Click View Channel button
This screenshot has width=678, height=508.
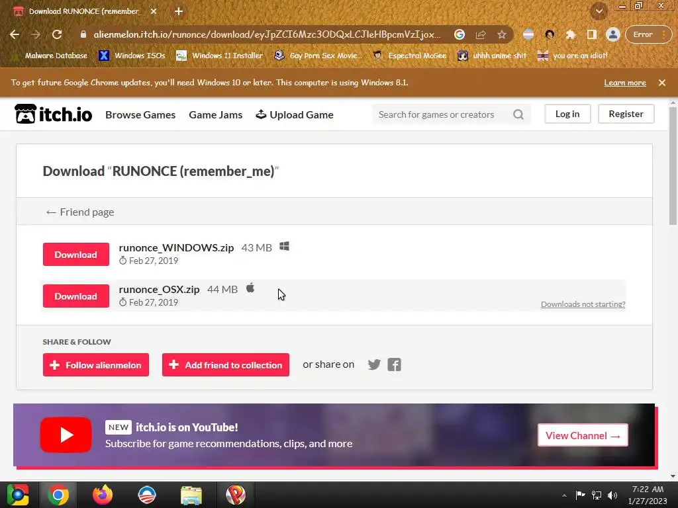583,435
